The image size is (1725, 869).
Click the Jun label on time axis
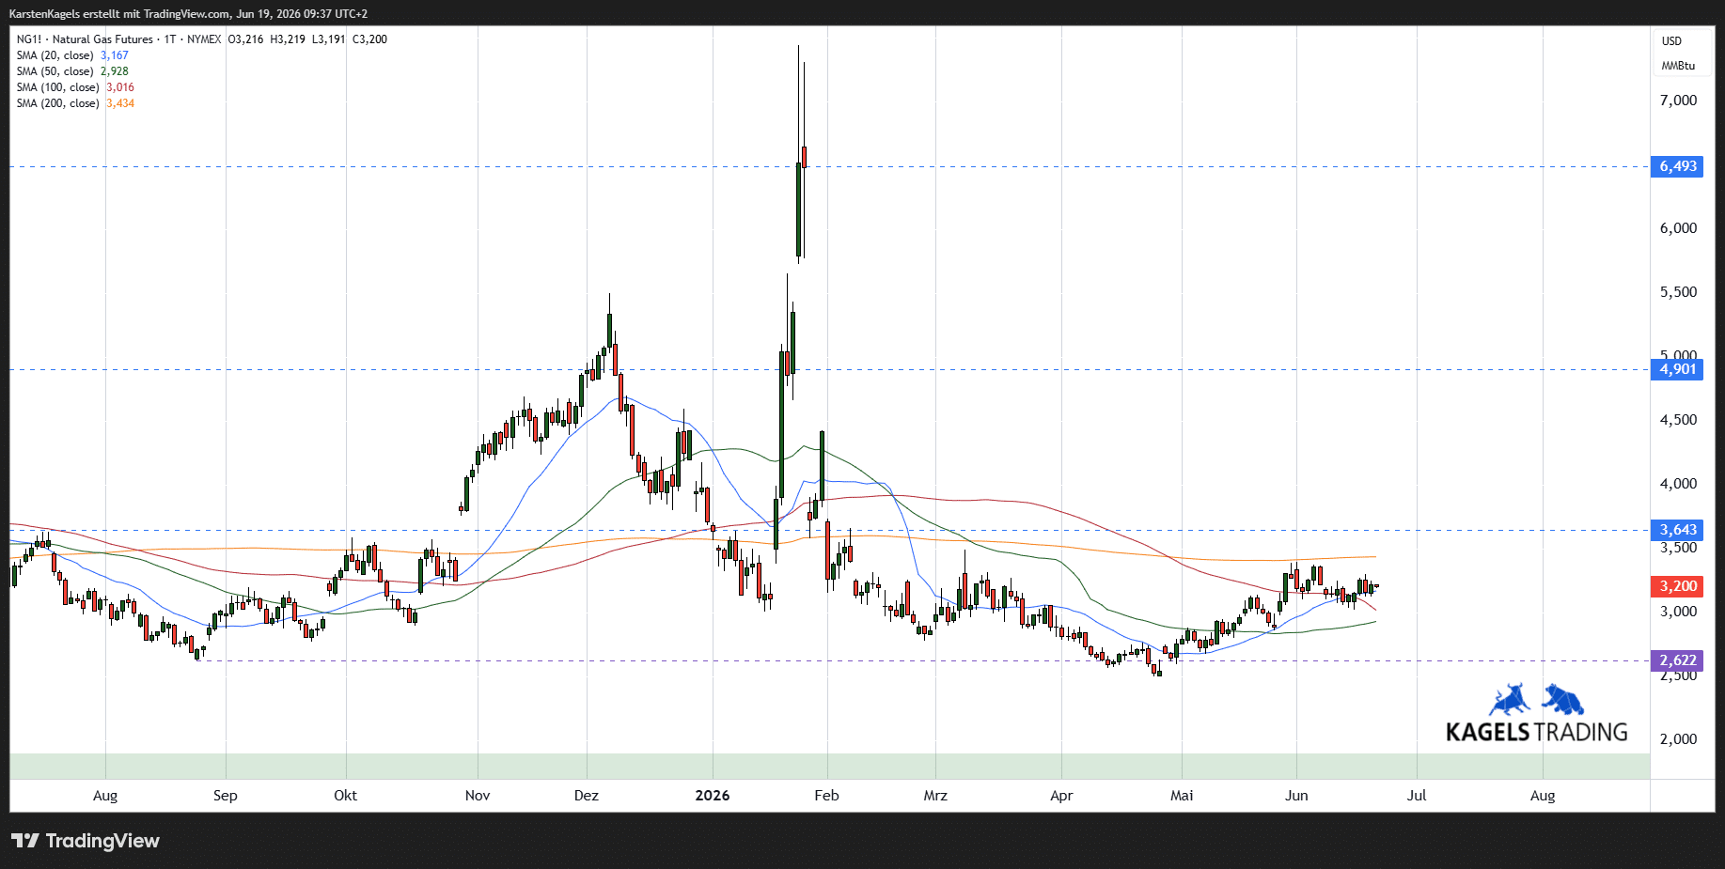tap(1296, 796)
